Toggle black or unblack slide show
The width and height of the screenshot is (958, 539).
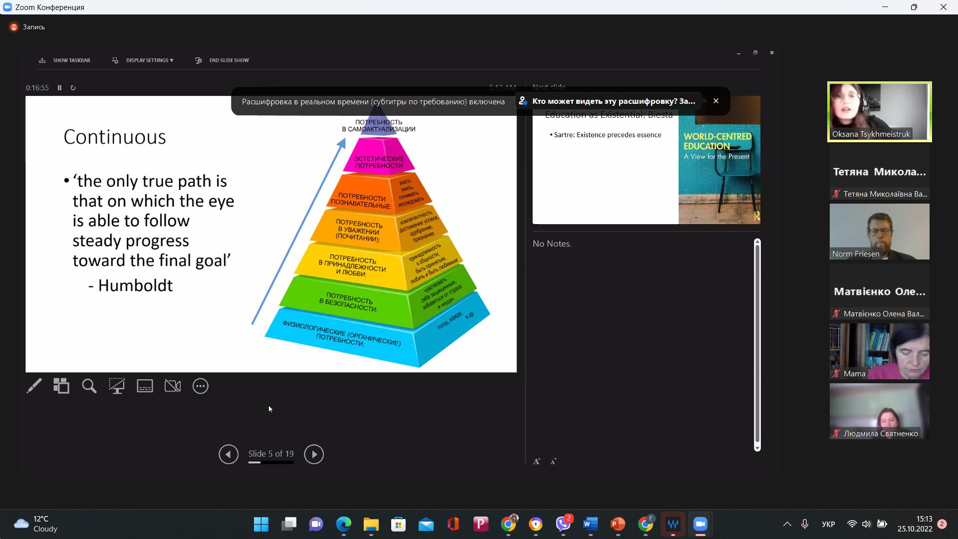pos(117,386)
